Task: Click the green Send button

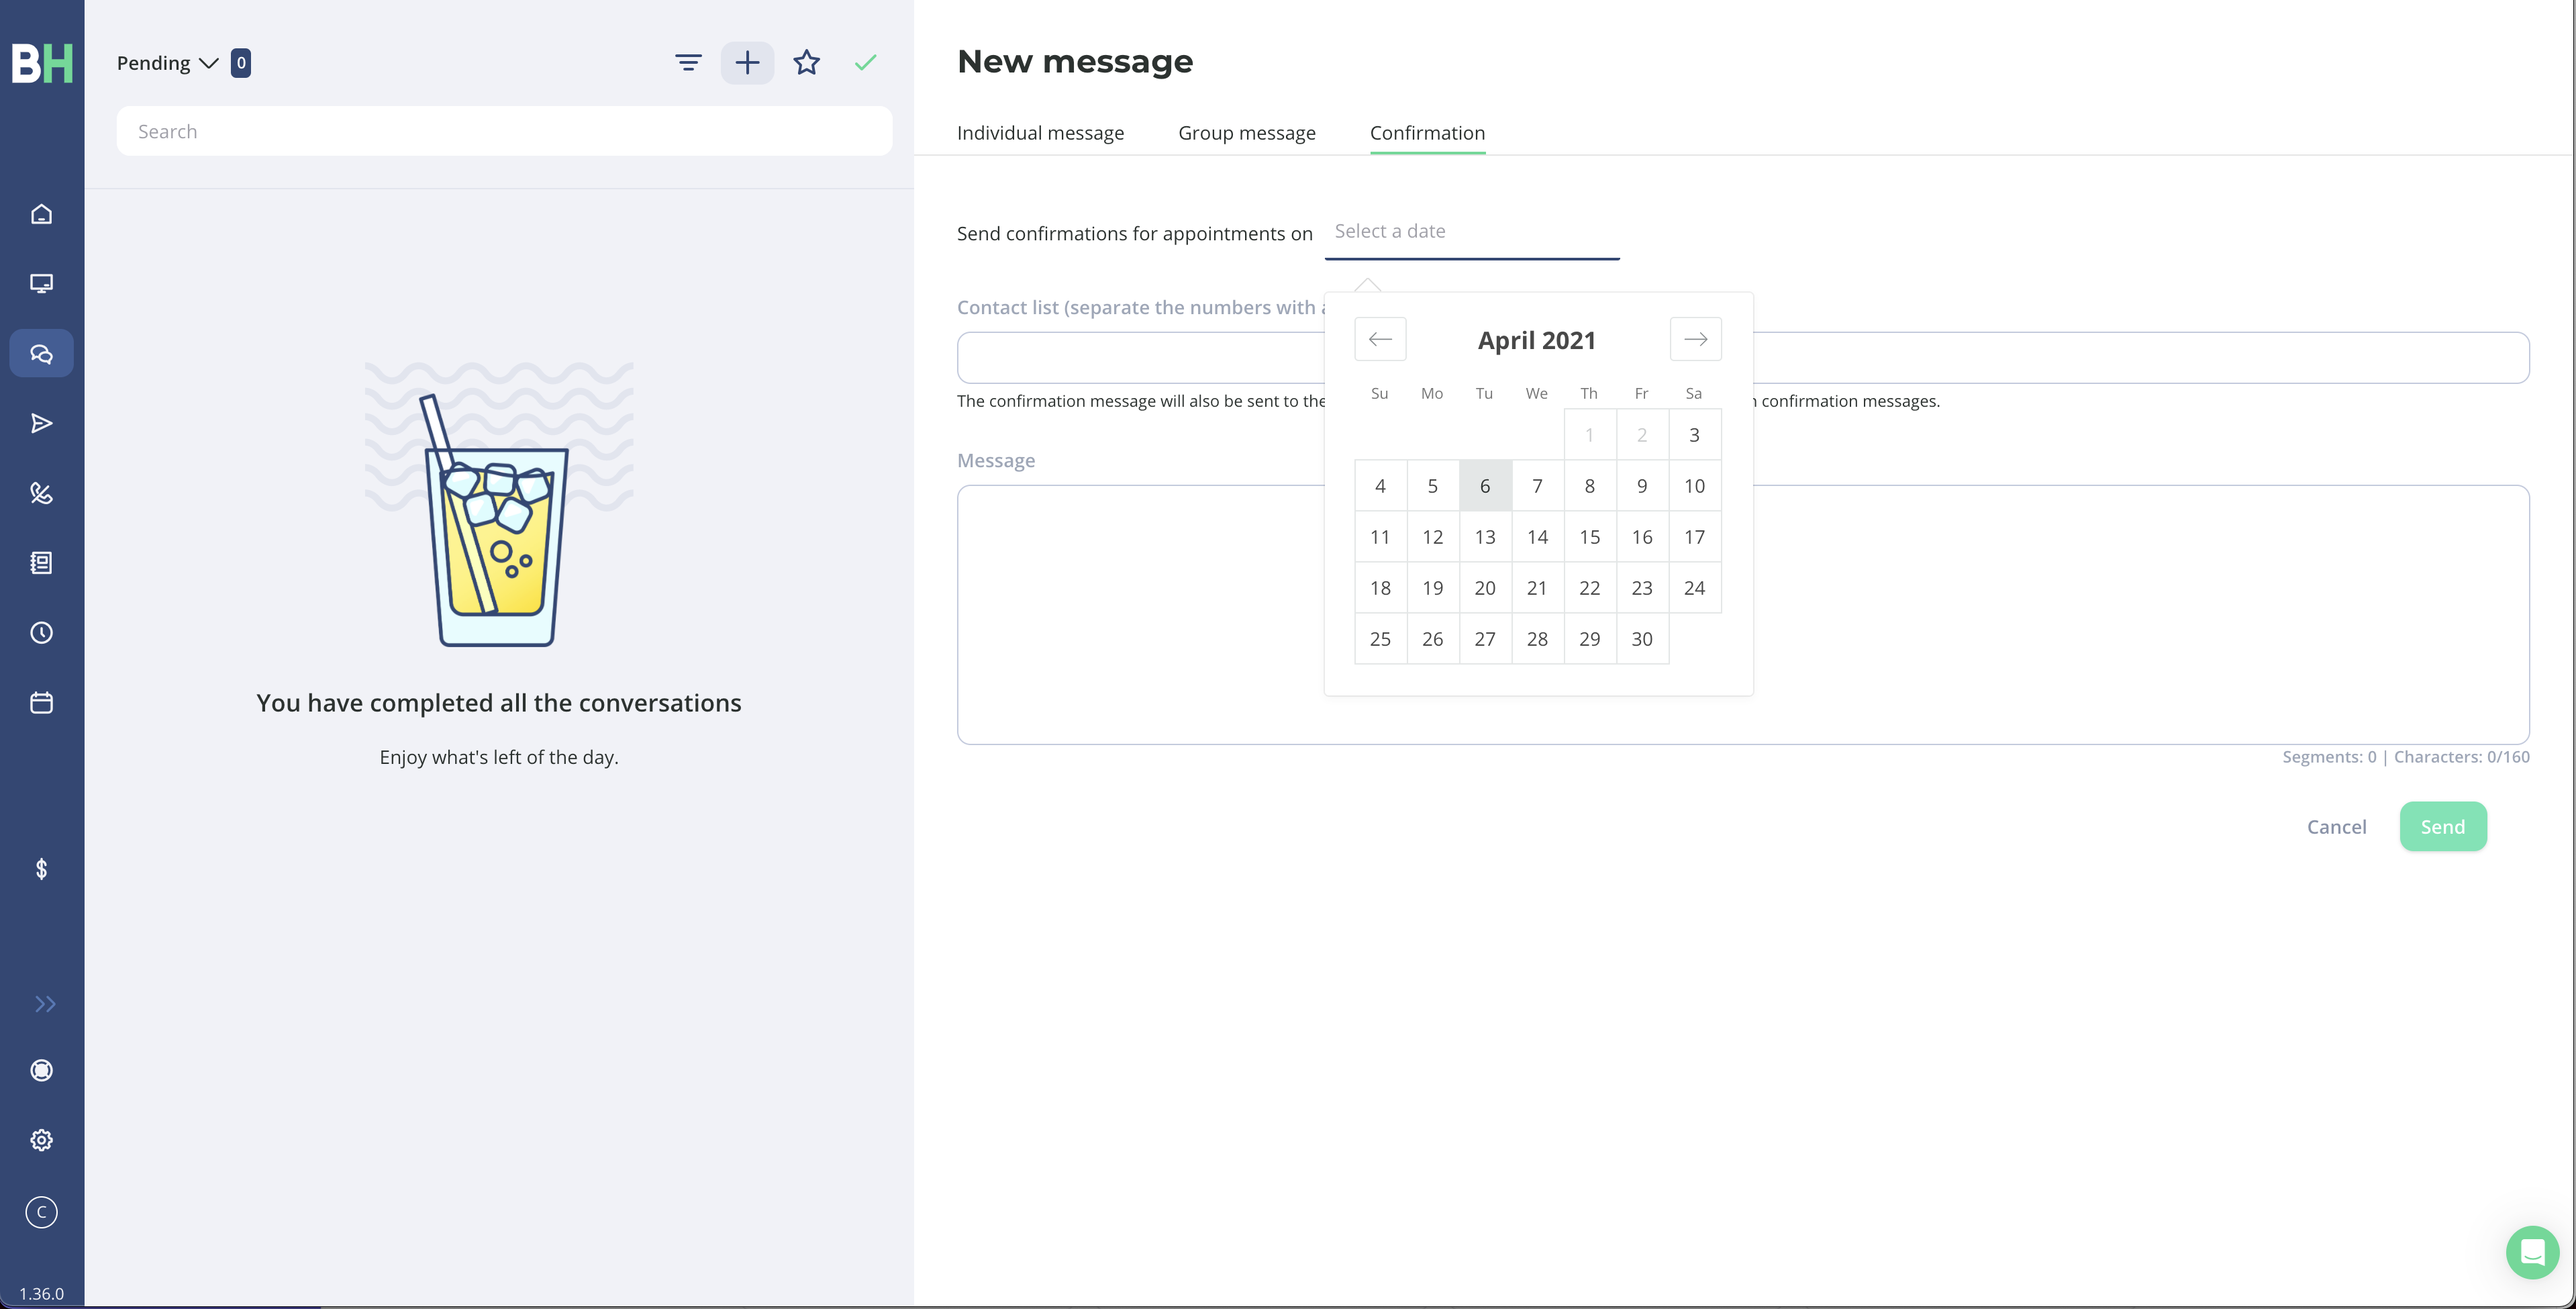Action: [x=2443, y=827]
